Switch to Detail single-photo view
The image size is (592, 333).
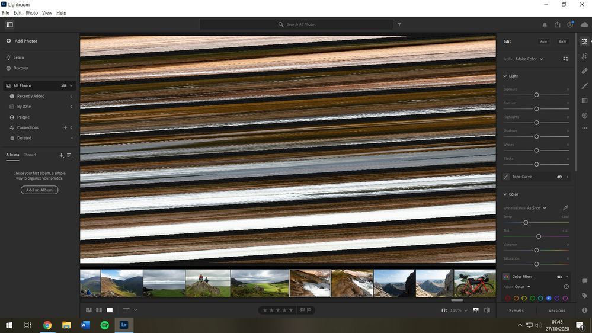pyautogui.click(x=110, y=310)
